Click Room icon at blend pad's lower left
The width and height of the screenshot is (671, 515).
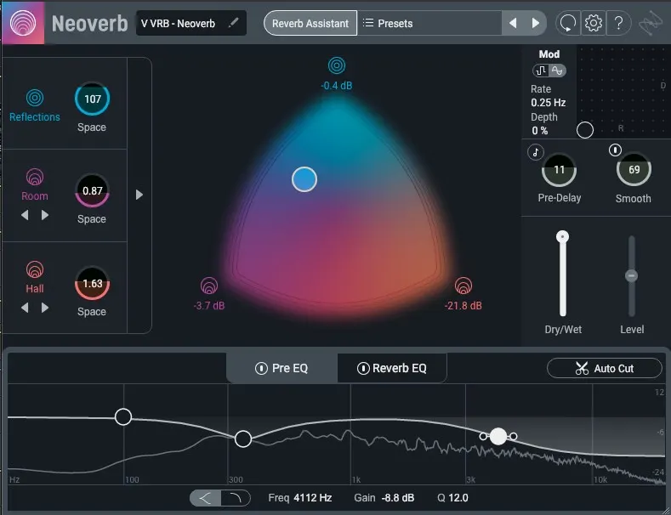coord(209,286)
